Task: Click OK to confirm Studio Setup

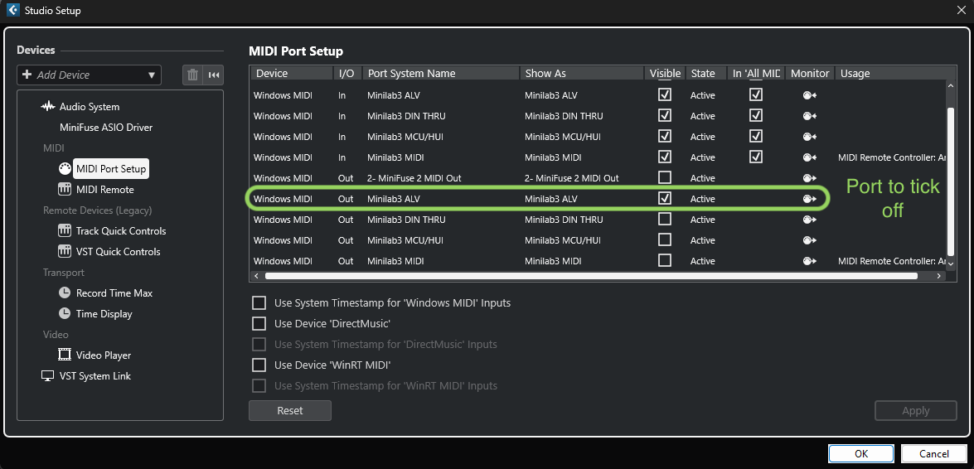Action: coord(861,453)
